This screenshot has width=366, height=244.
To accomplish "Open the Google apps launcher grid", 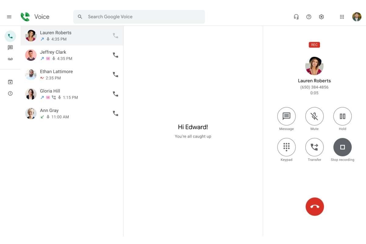I will click(342, 17).
